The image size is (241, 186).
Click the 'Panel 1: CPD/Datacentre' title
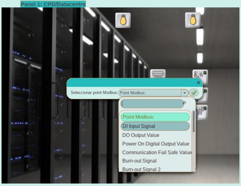pyautogui.click(x=53, y=4)
